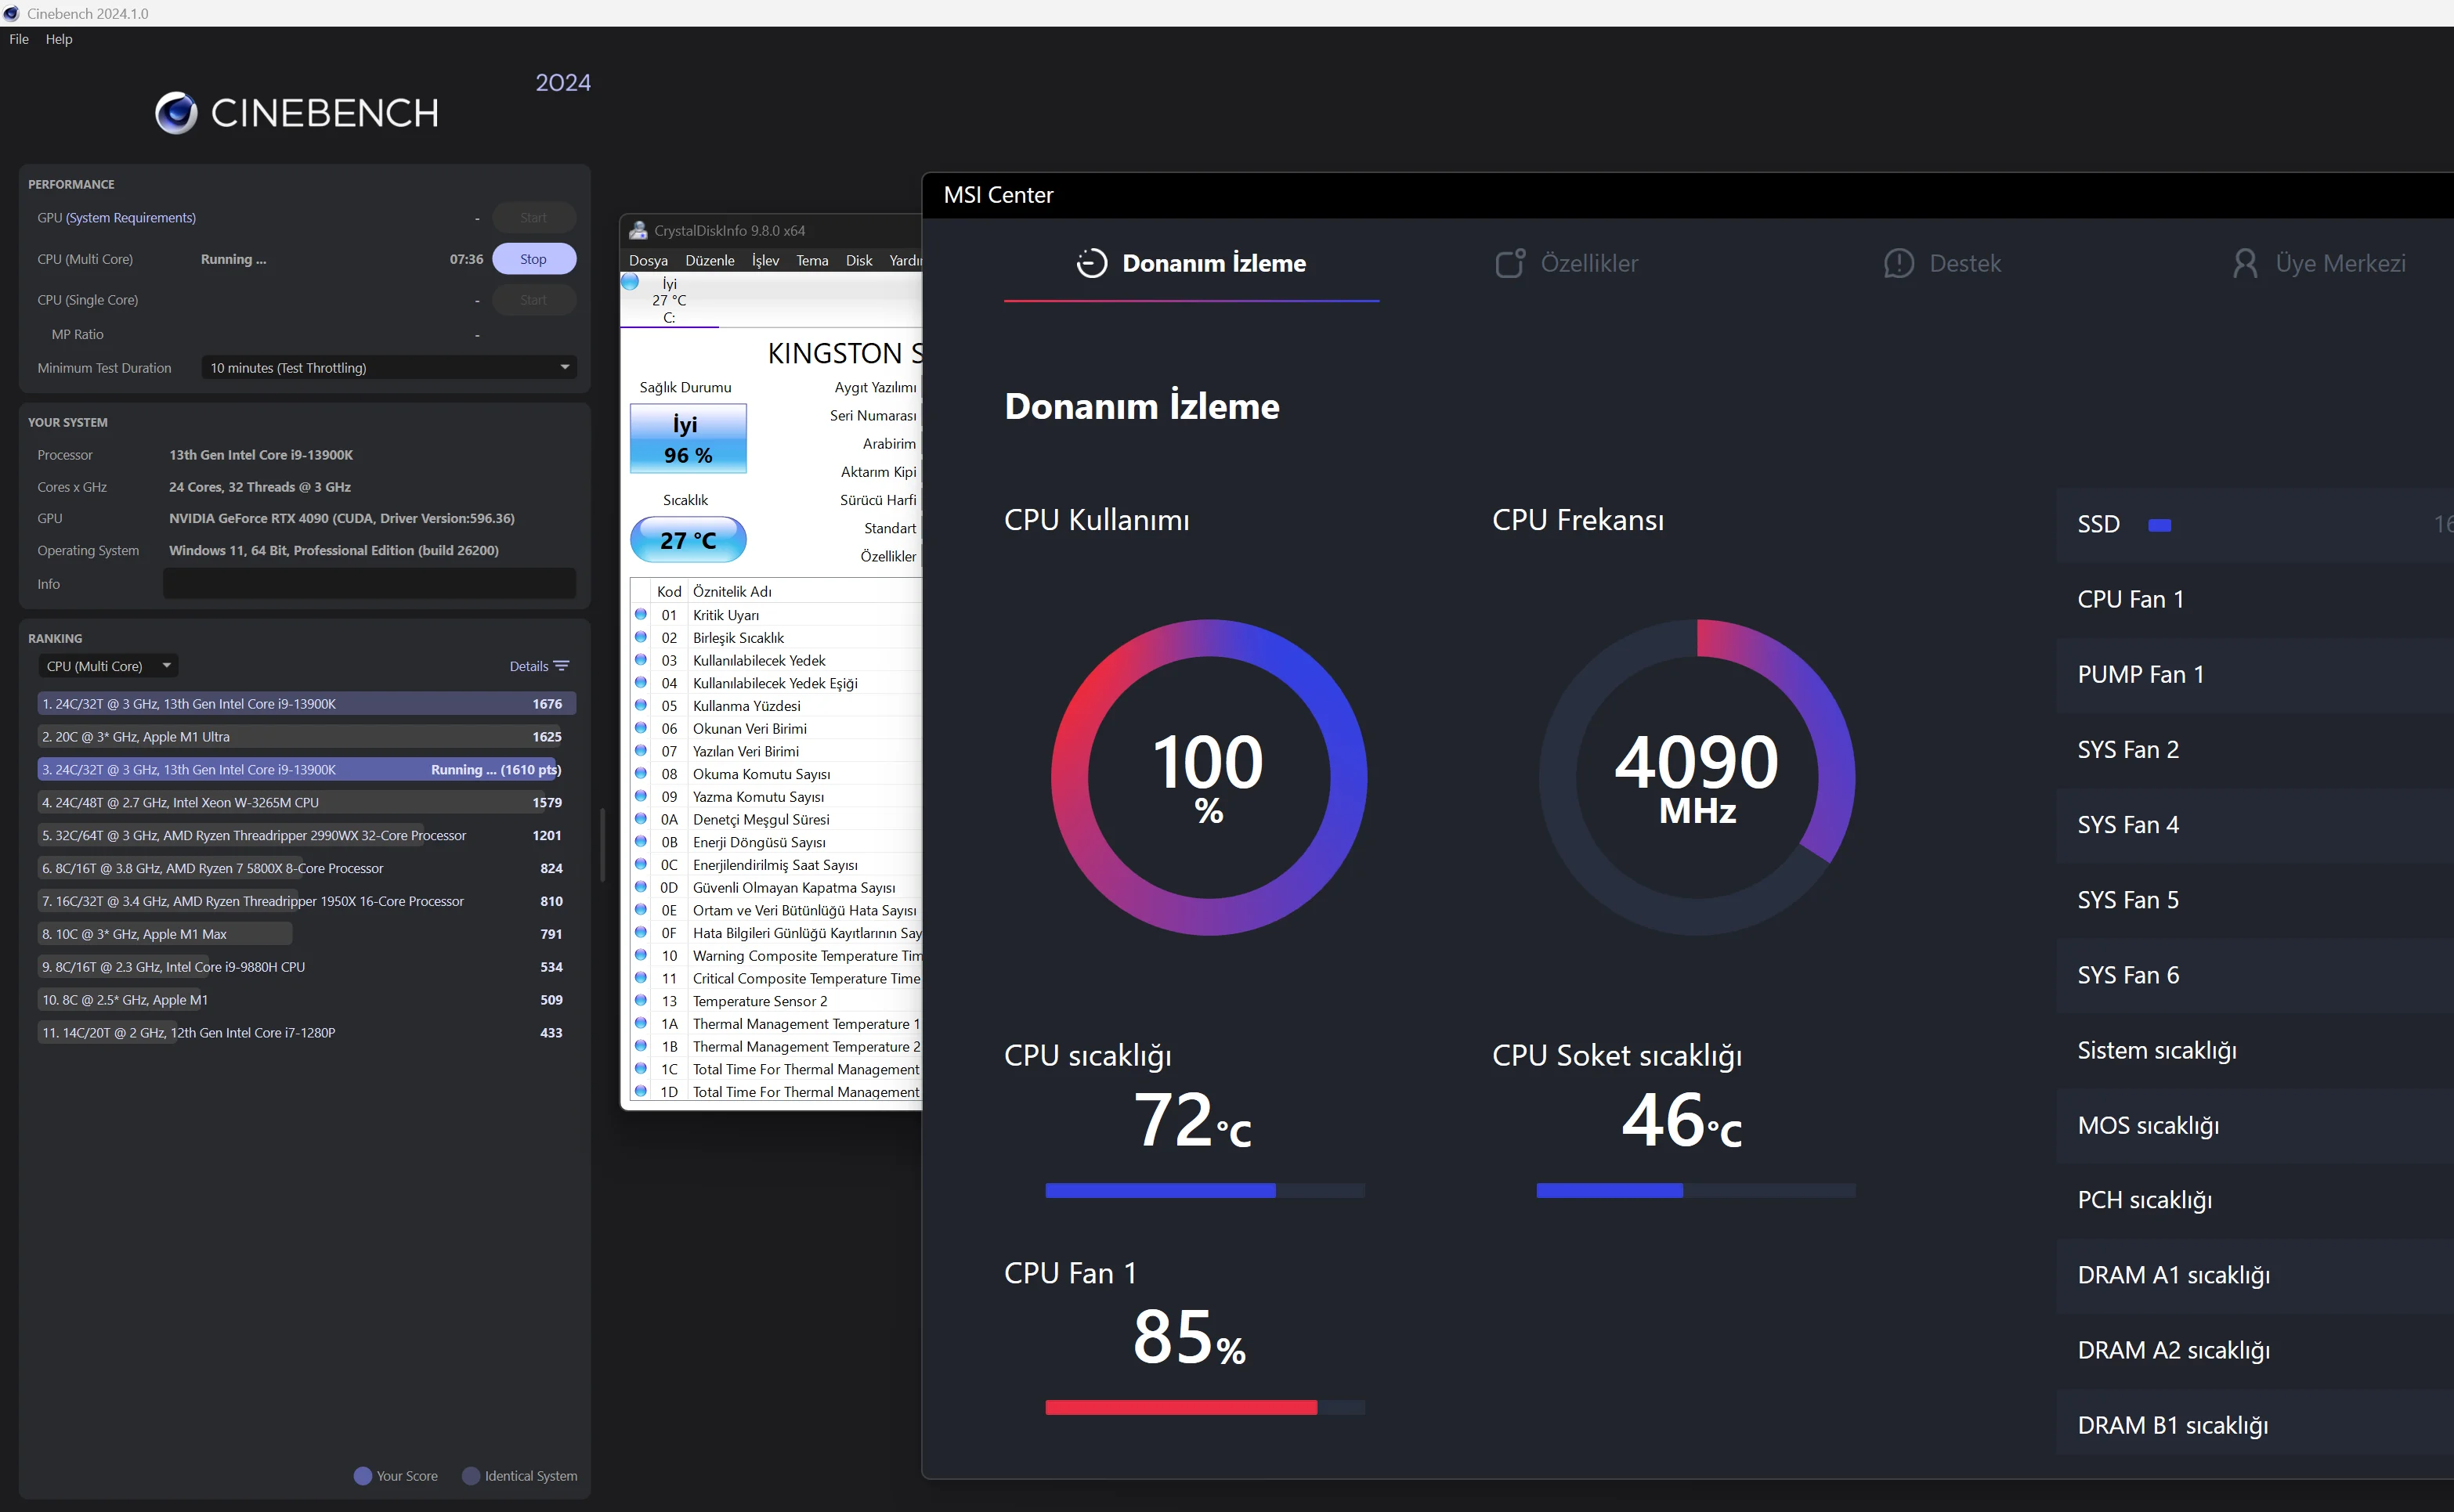This screenshot has height=1512, width=2454.
Task: Expand the Minimum Test Duration dropdown
Action: point(389,368)
